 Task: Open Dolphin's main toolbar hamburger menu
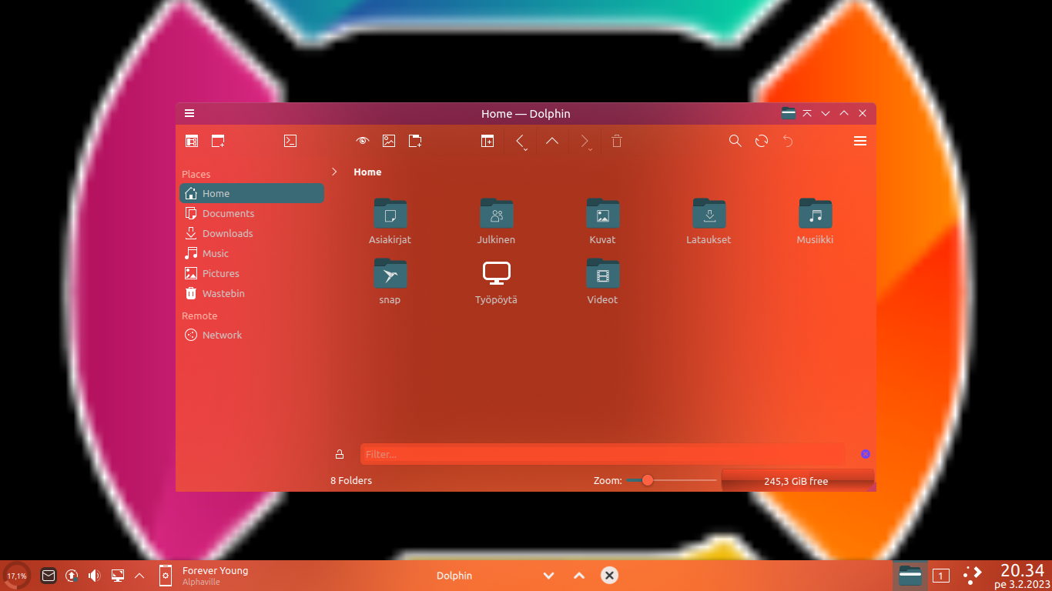click(860, 141)
